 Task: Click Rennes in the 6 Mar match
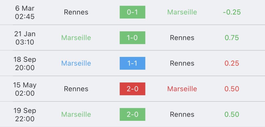click(x=76, y=12)
